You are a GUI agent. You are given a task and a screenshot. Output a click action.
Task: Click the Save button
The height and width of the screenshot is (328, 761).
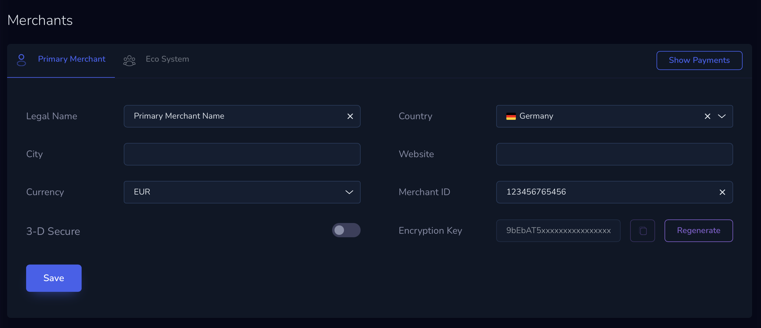pos(54,278)
